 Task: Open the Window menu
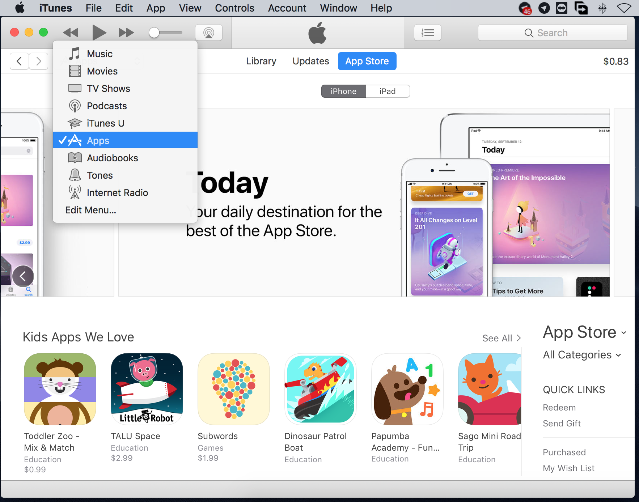pos(338,8)
